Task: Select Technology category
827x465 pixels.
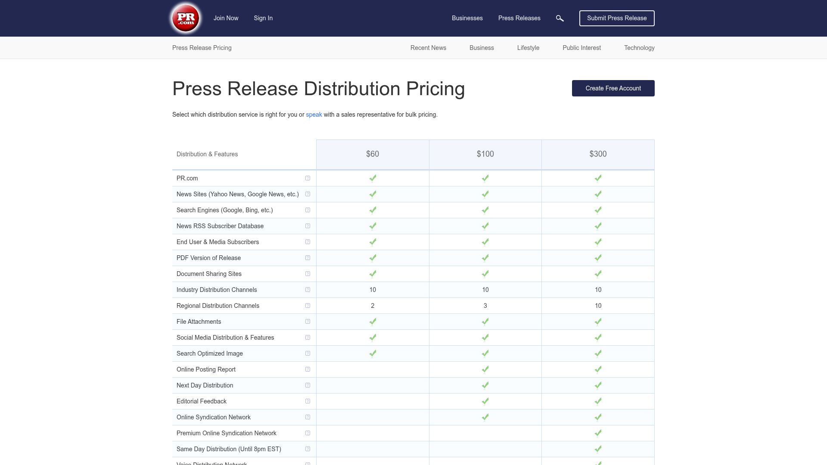Action: (639, 48)
